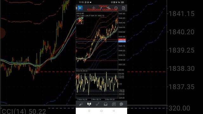Select the GOLD, M1 chart title
The width and height of the screenshot is (203, 114).
tap(80, 13)
